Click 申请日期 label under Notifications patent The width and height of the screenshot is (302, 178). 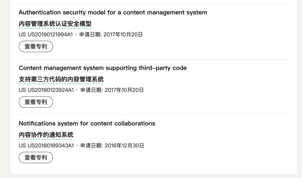(92, 146)
